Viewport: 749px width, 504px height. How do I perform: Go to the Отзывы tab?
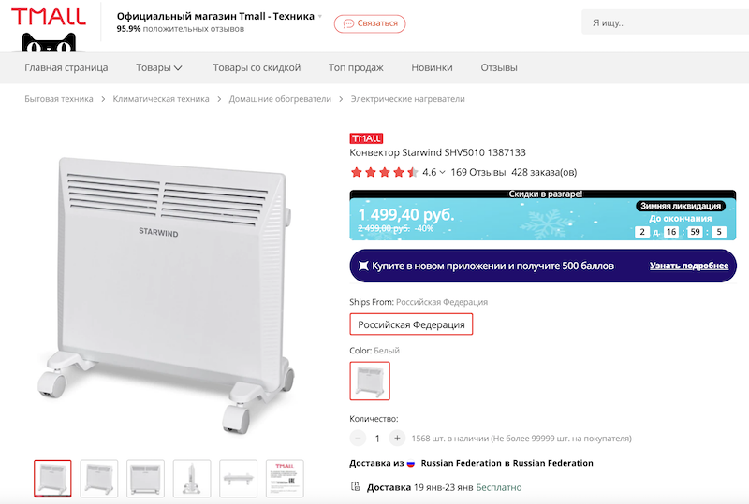click(499, 67)
